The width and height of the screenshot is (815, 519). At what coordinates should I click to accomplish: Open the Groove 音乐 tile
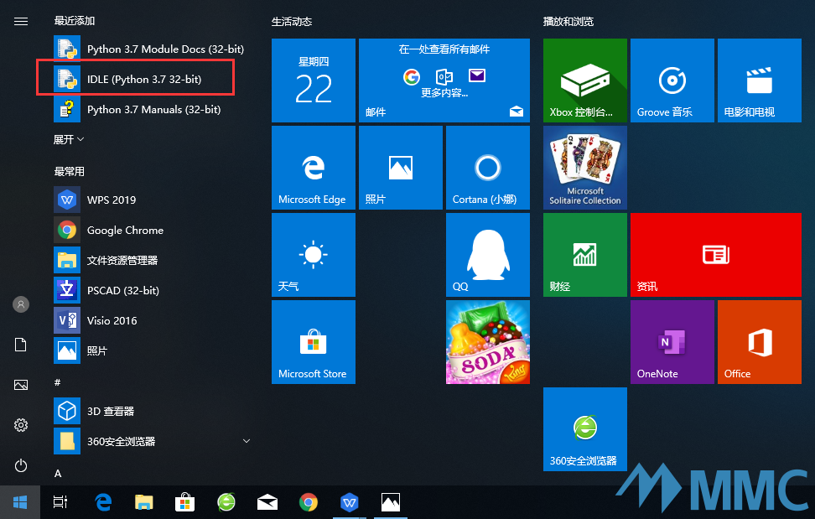coord(672,80)
